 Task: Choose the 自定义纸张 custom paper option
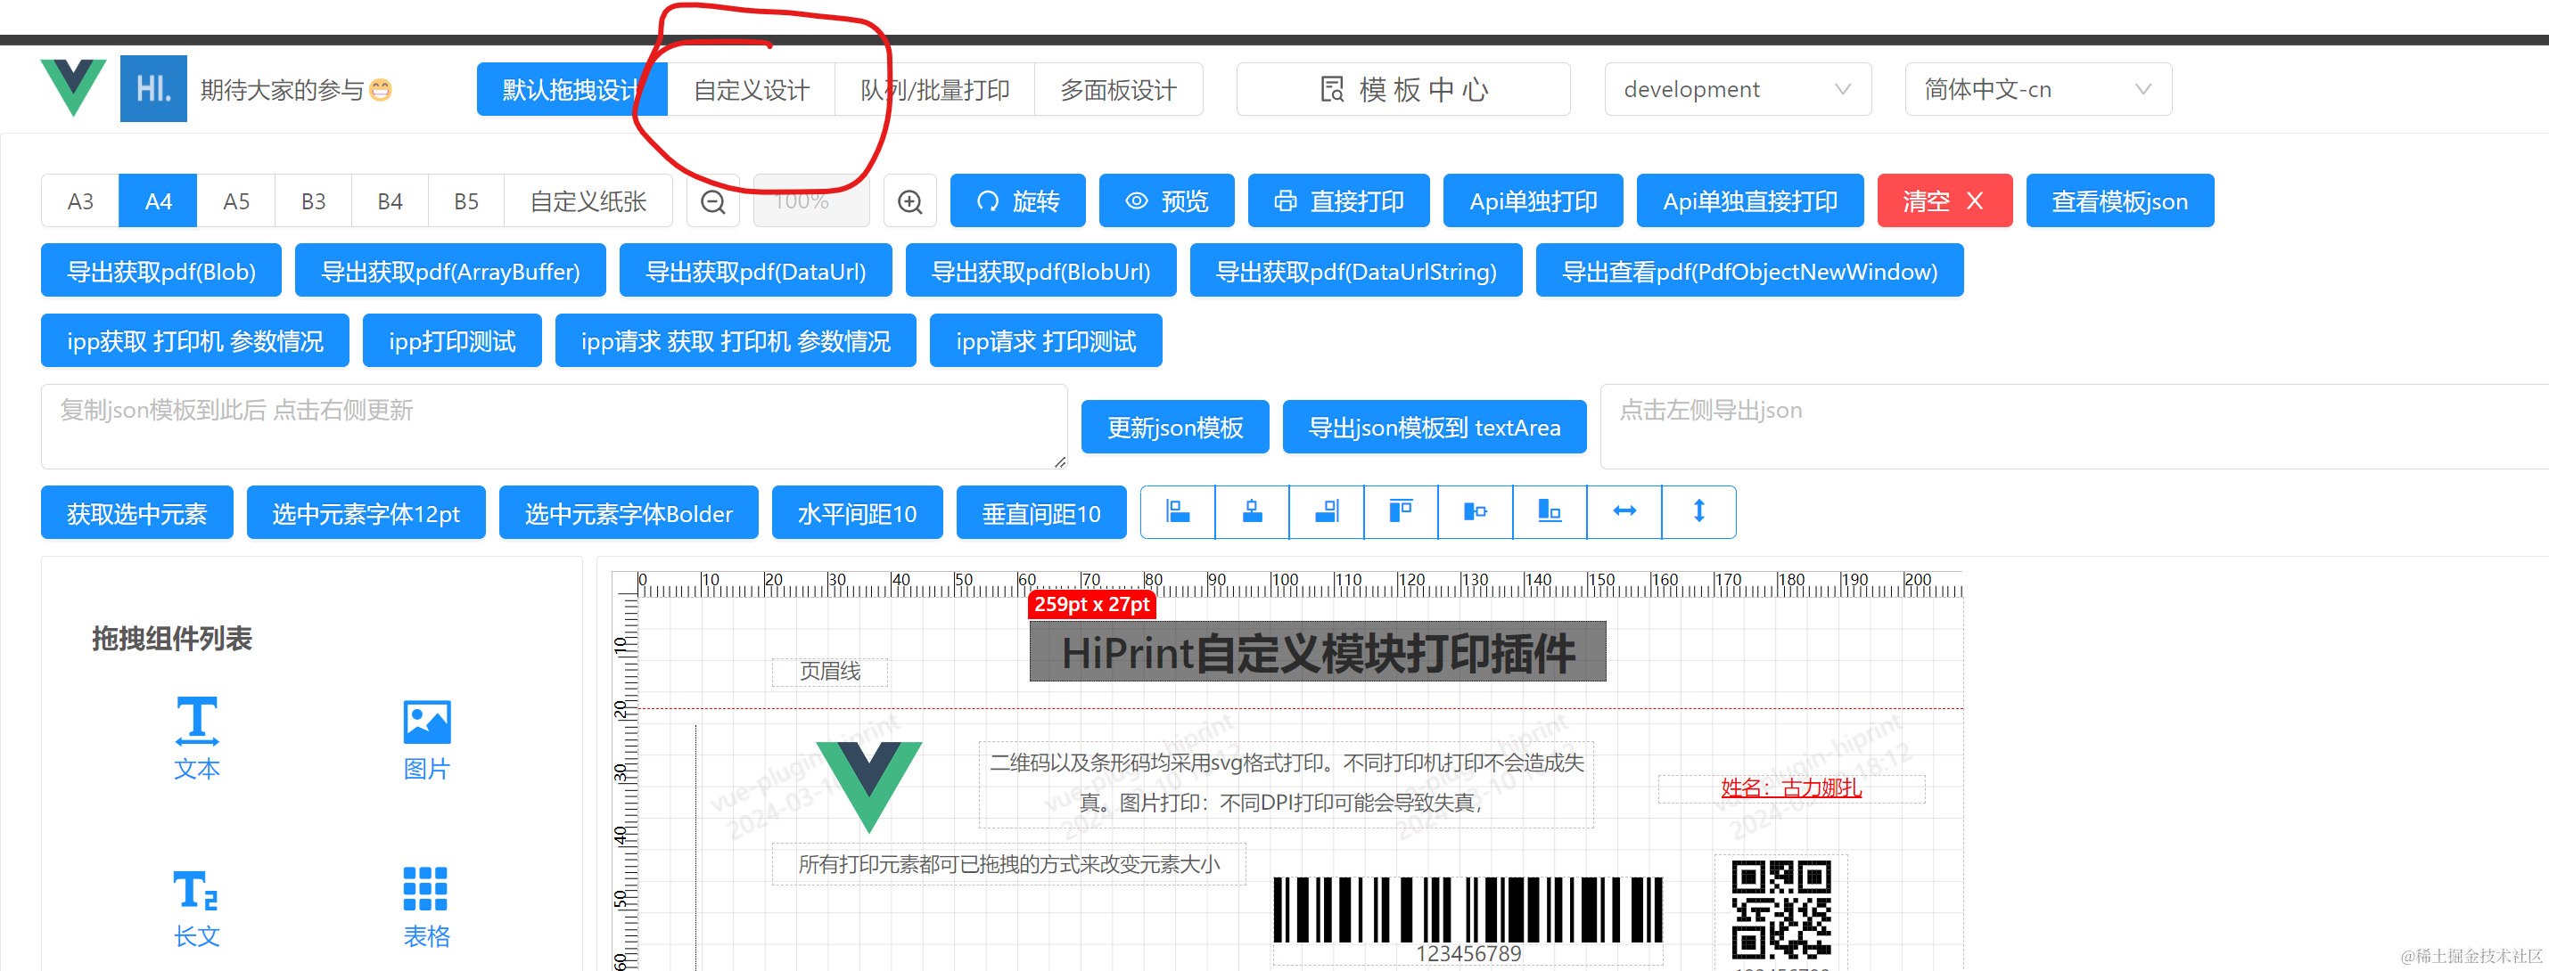588,201
